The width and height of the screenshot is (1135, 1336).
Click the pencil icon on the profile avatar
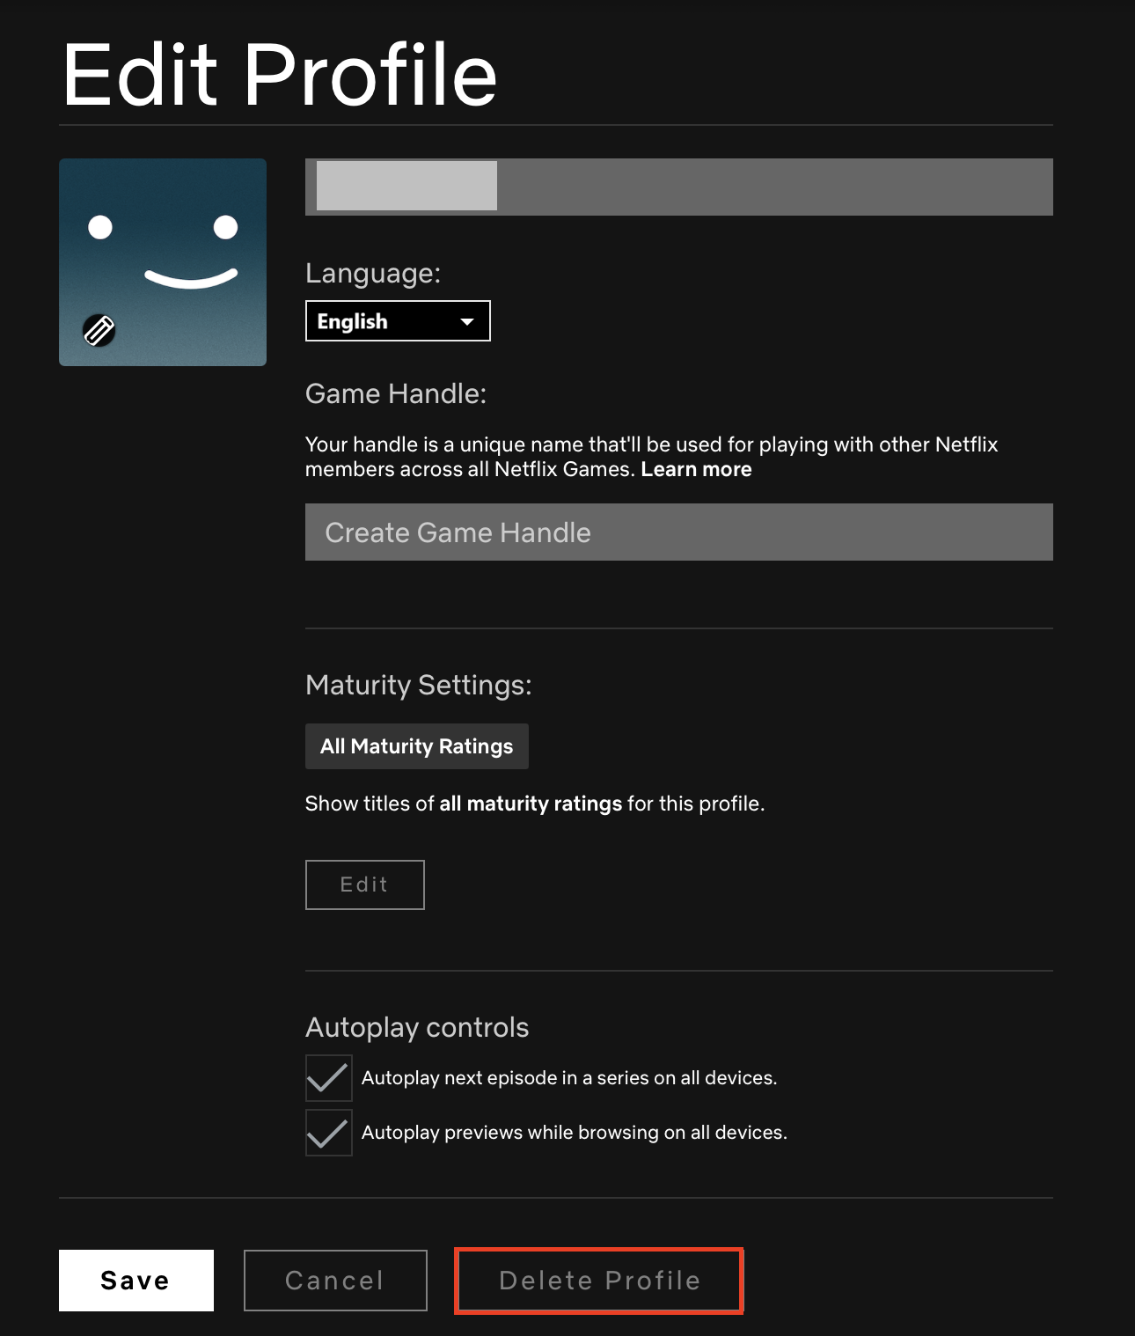point(99,332)
